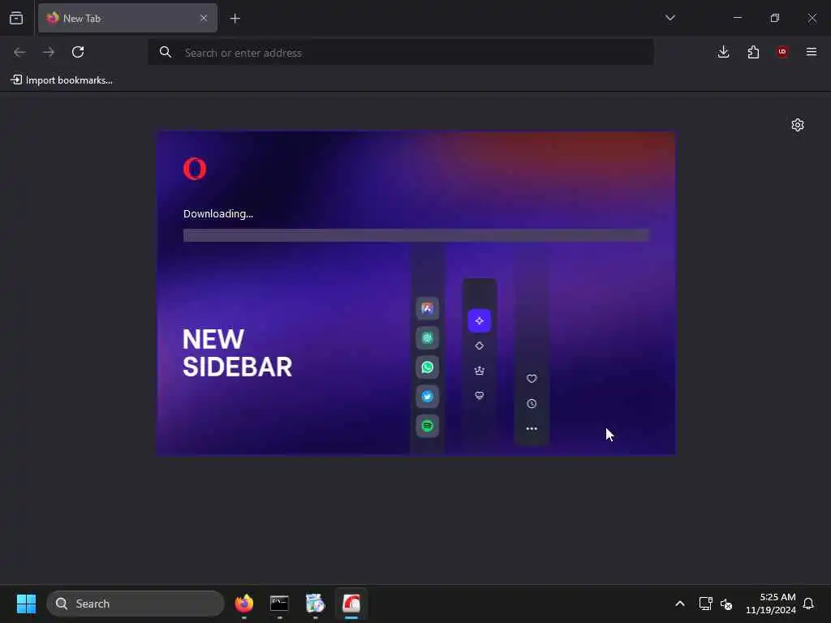
Task: Open new tab personalize gear icon
Action: coord(798,125)
